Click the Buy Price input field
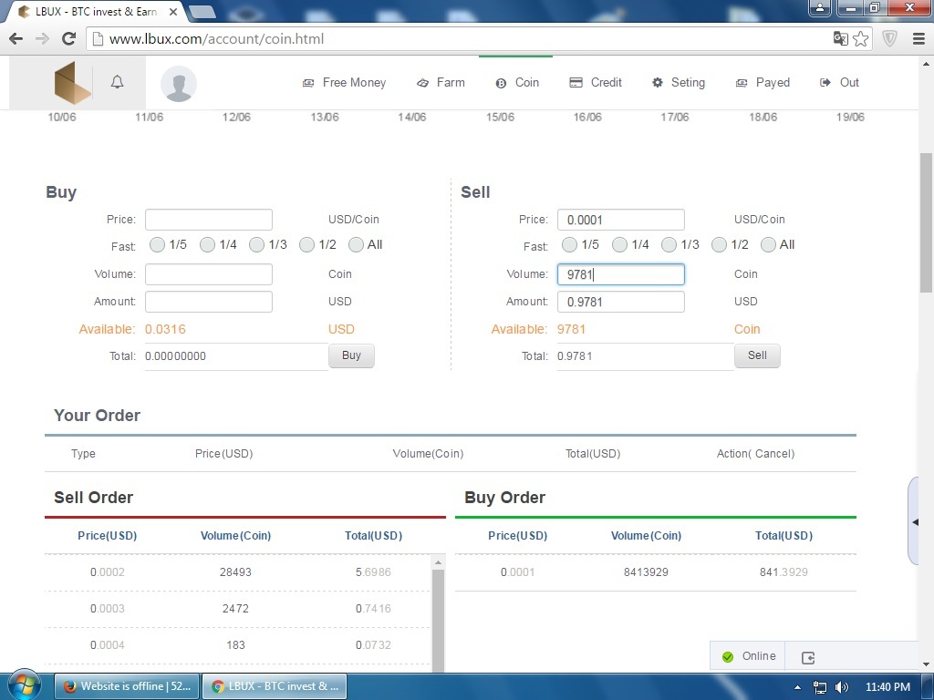934x700 pixels. pyautogui.click(x=209, y=220)
